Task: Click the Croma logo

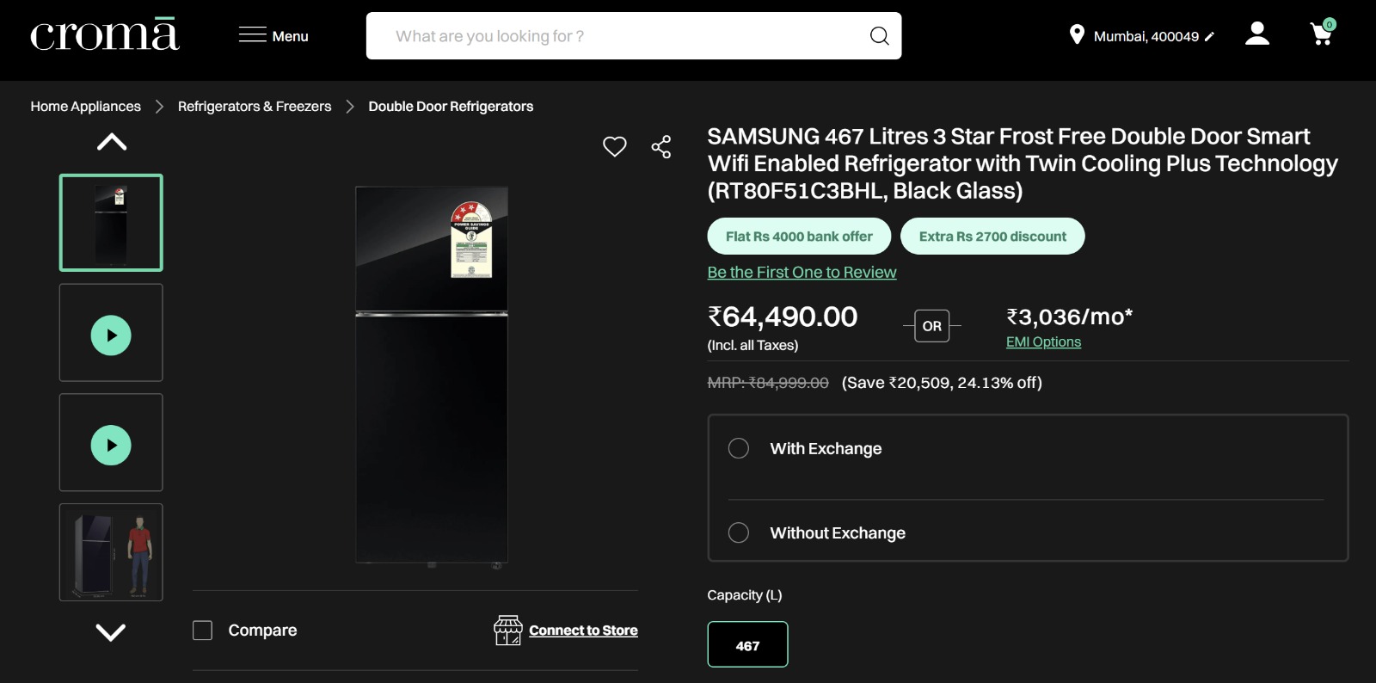Action: 105,35
